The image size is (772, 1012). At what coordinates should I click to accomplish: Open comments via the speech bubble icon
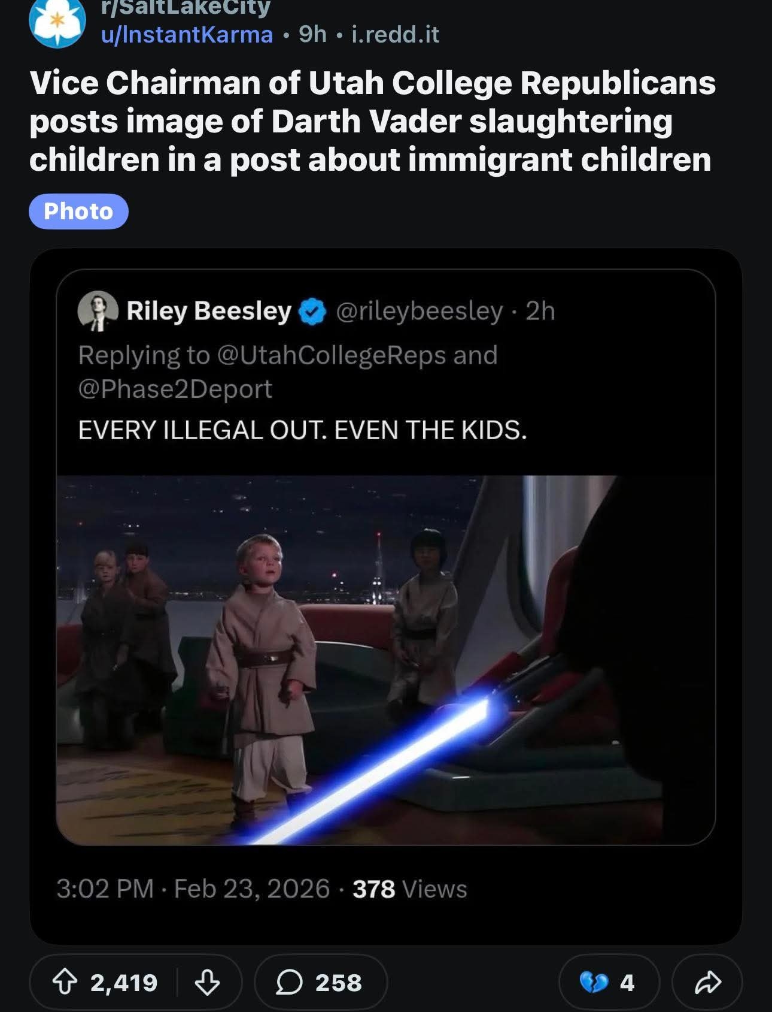(x=289, y=983)
